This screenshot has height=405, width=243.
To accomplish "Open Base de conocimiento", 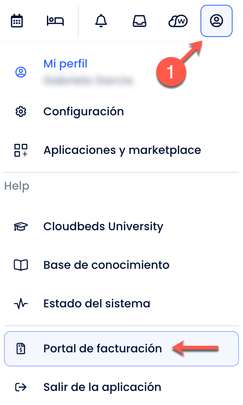I will coord(106,265).
